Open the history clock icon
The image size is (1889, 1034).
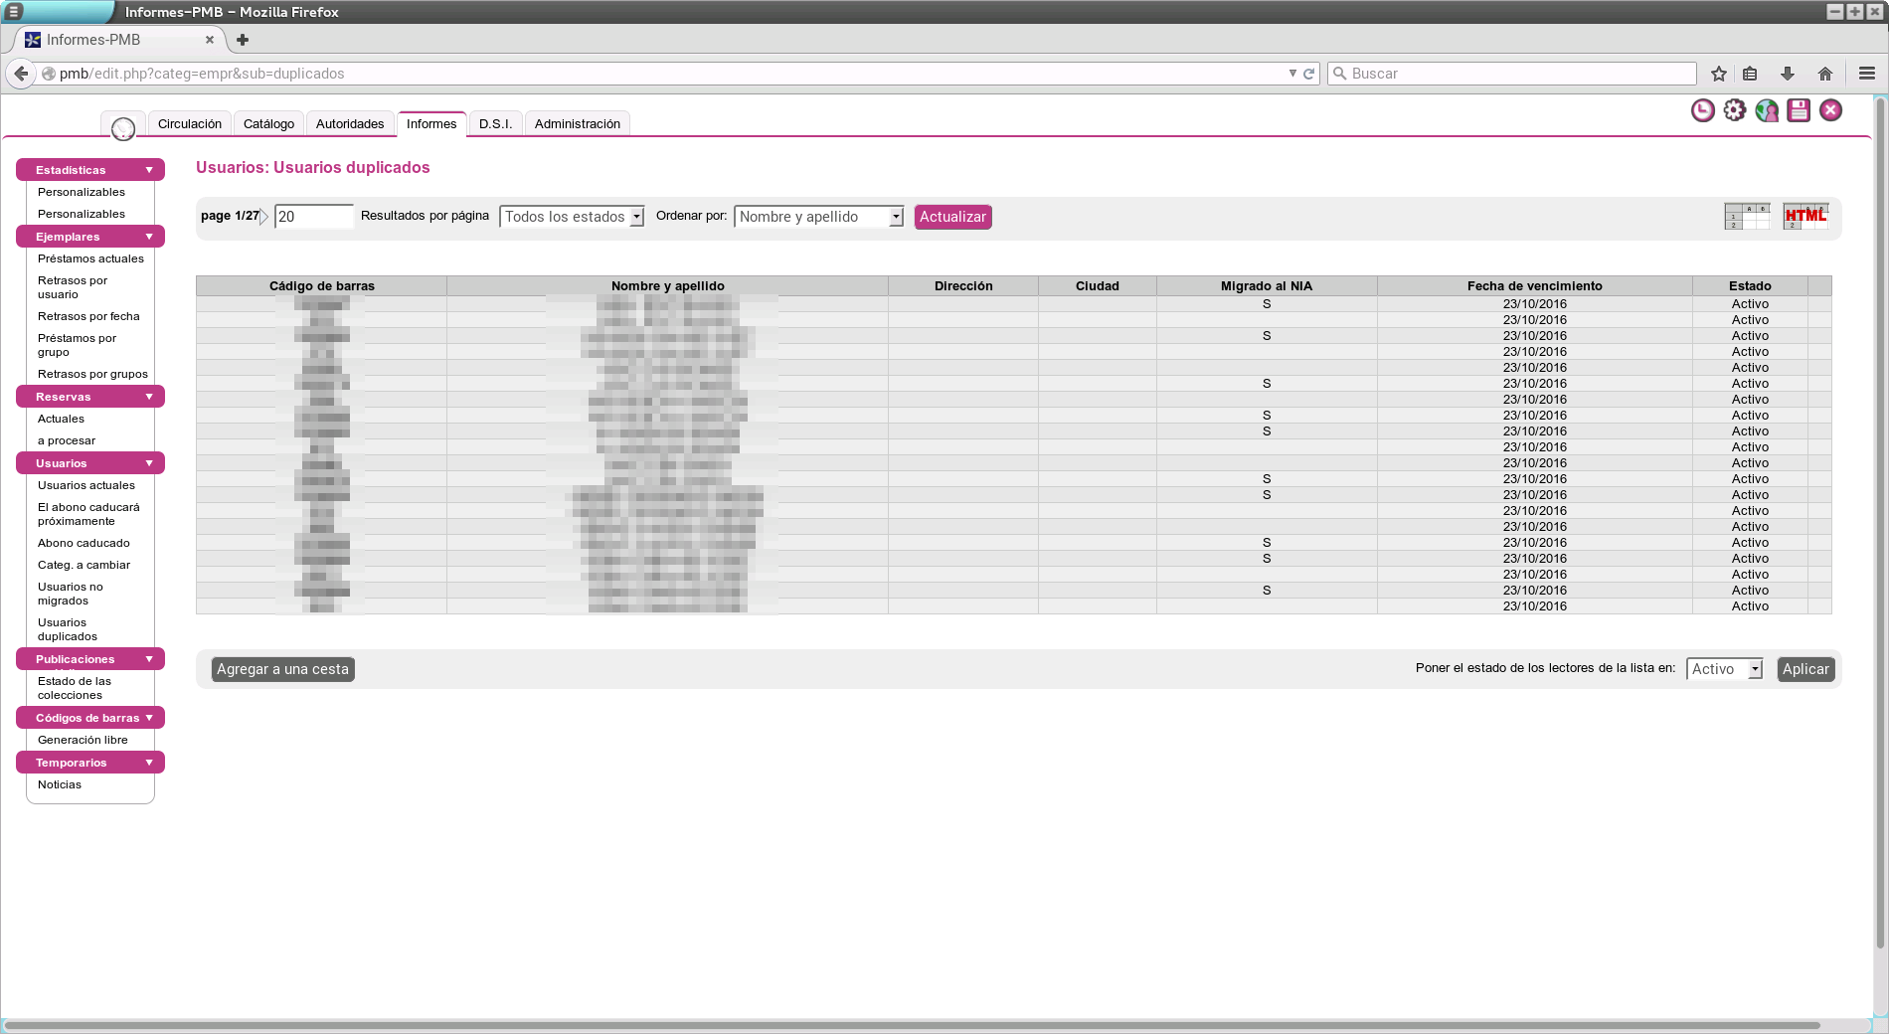click(1702, 110)
